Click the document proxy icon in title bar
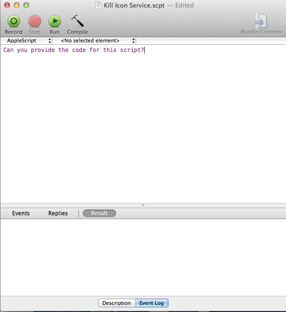This screenshot has width=286, height=312. (x=98, y=5)
